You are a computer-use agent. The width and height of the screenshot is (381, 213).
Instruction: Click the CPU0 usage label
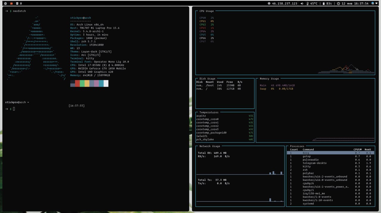point(202,18)
